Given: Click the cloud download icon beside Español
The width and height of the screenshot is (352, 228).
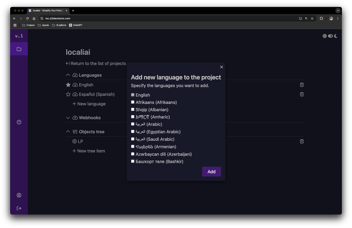Looking at the screenshot, I should [75, 94].
